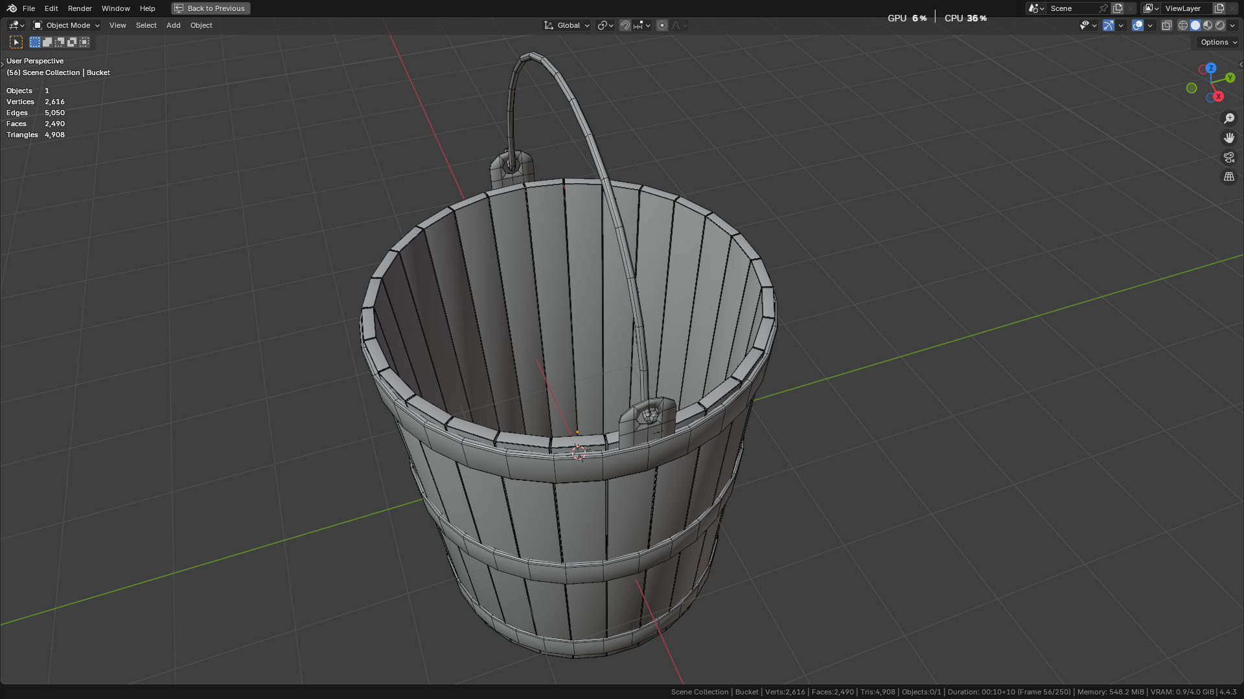Click the 'User Perspective' label
The height and width of the screenshot is (699, 1244).
pyautogui.click(x=35, y=61)
